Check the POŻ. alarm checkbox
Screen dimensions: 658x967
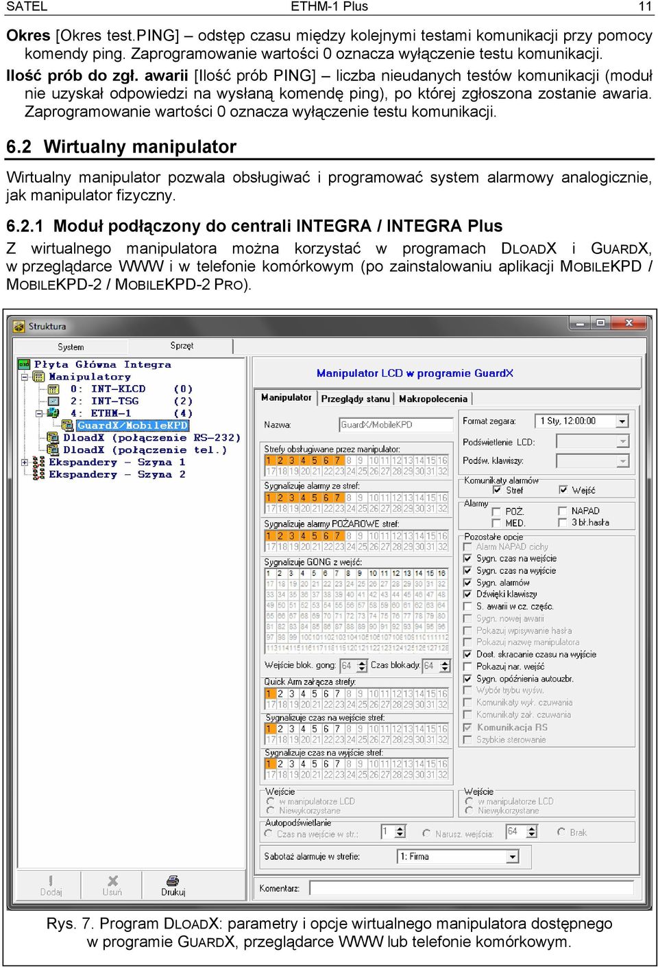point(498,511)
